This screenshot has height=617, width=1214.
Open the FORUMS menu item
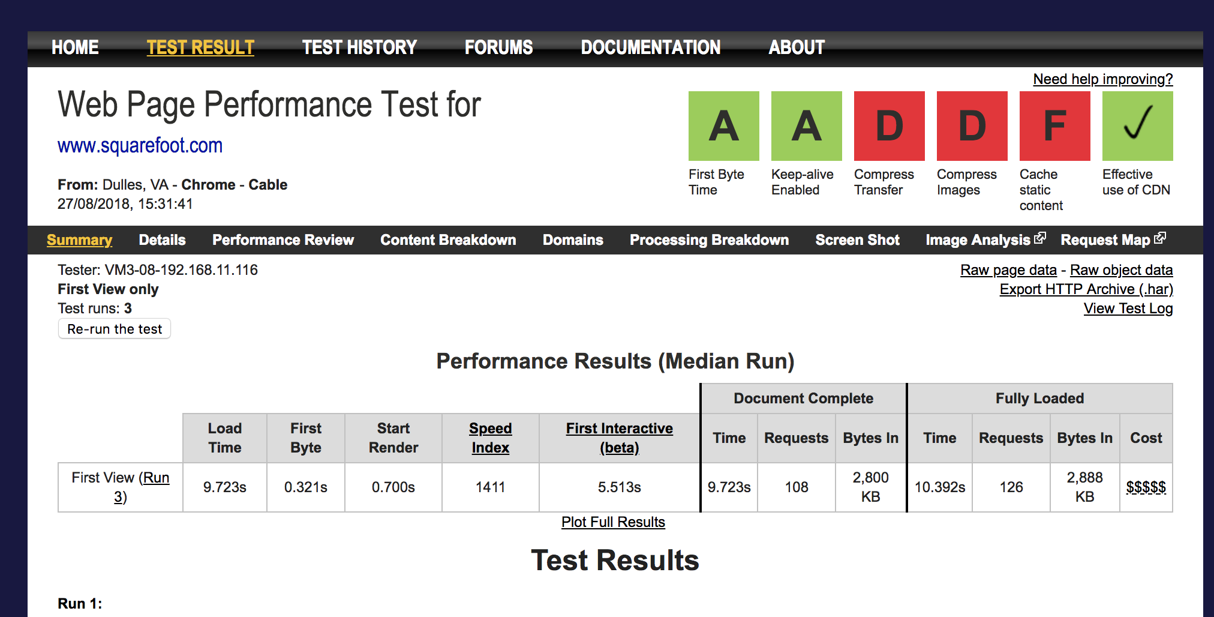coord(498,47)
